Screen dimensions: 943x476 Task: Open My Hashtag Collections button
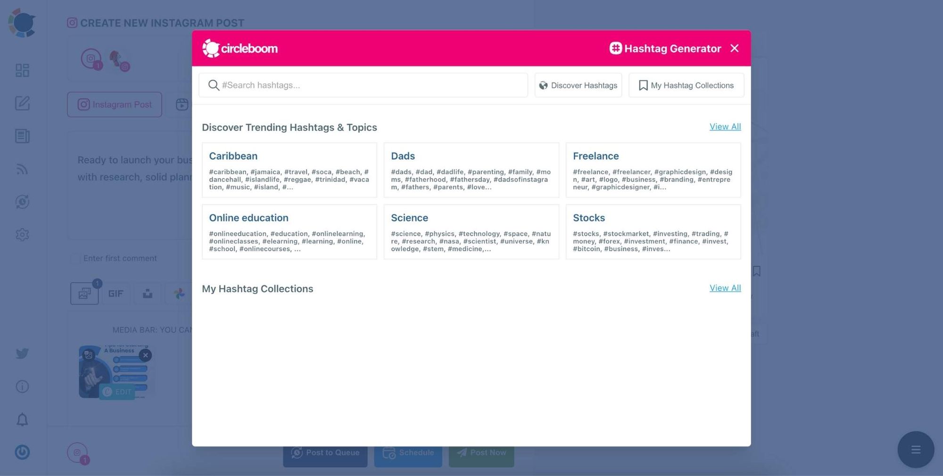(686, 85)
